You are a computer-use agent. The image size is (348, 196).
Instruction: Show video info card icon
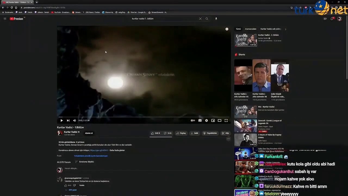pos(227,29)
